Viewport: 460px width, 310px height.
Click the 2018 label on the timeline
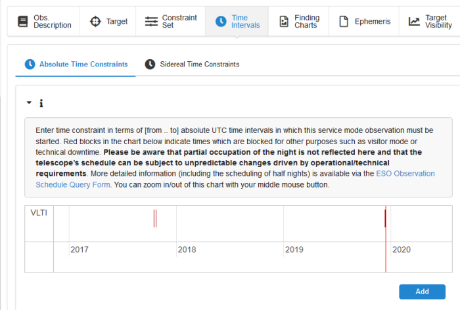[x=187, y=250]
